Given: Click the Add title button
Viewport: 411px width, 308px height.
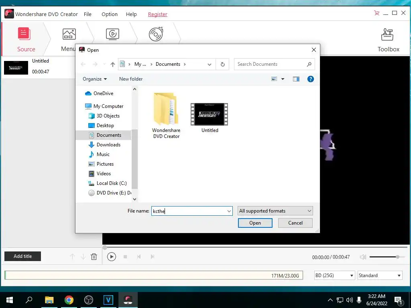Looking at the screenshot, I should tap(22, 256).
